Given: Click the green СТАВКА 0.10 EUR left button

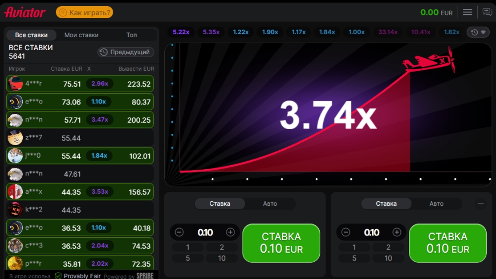Looking at the screenshot, I should point(281,243).
